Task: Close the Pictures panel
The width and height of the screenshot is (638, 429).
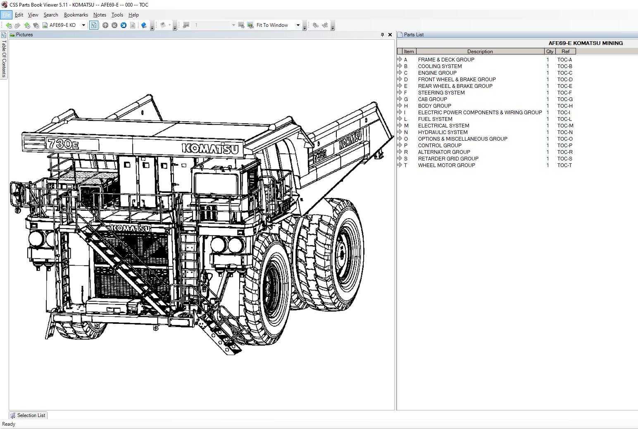Action: [x=390, y=35]
